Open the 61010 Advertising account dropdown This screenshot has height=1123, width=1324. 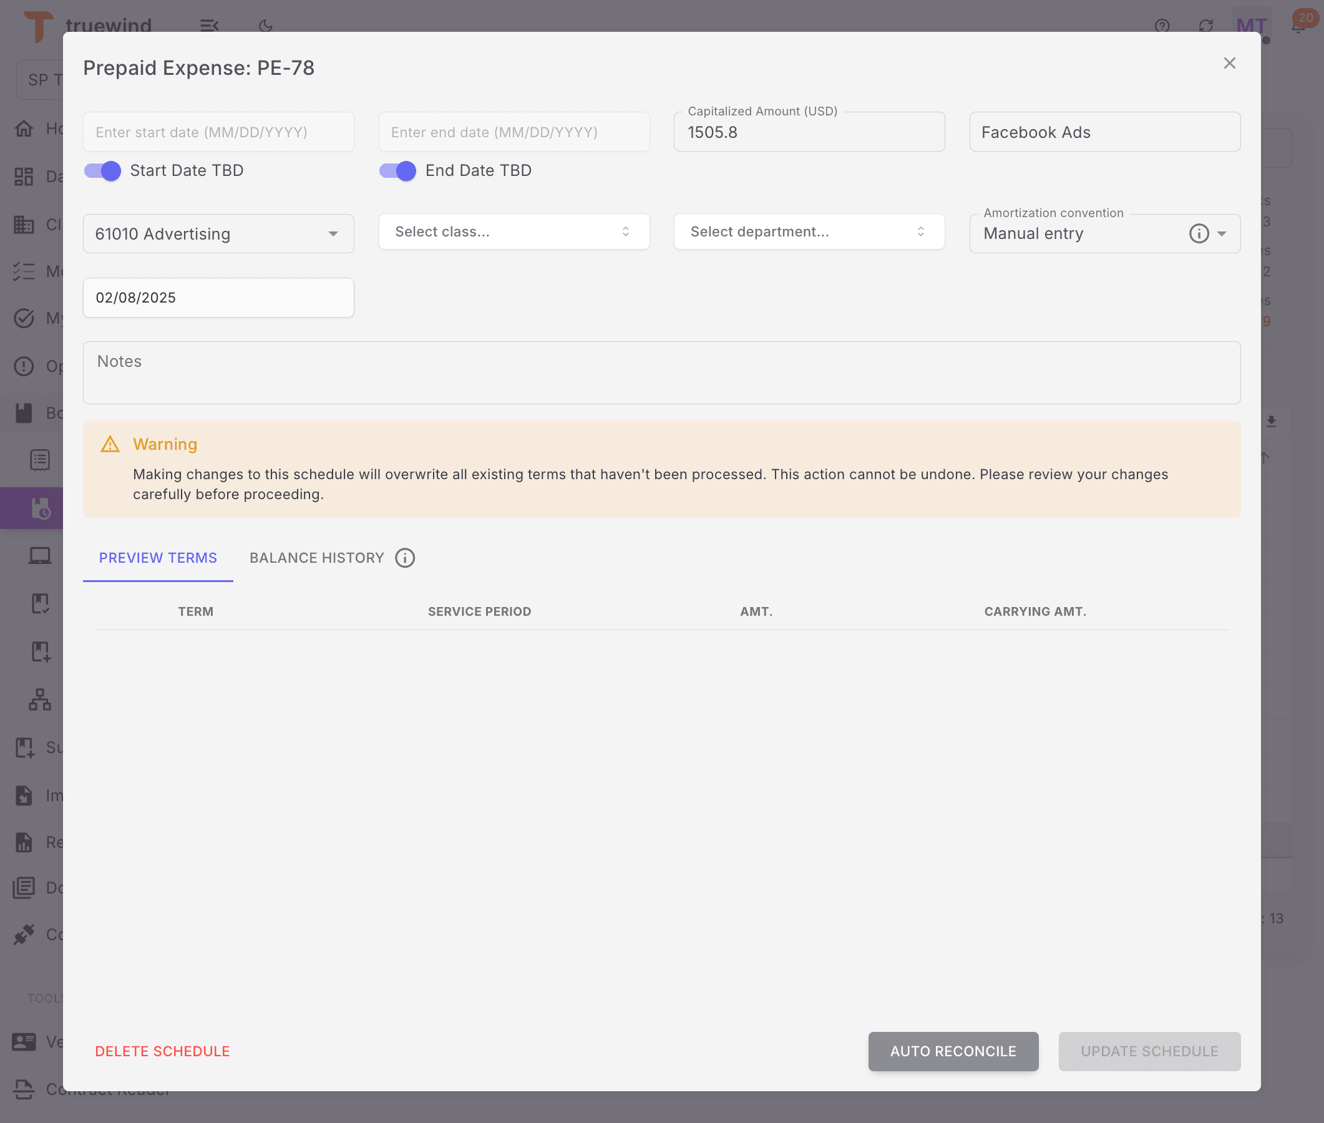click(218, 233)
